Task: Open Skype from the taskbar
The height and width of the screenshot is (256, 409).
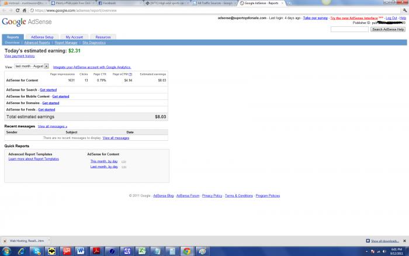Action: pyautogui.click(x=36, y=251)
